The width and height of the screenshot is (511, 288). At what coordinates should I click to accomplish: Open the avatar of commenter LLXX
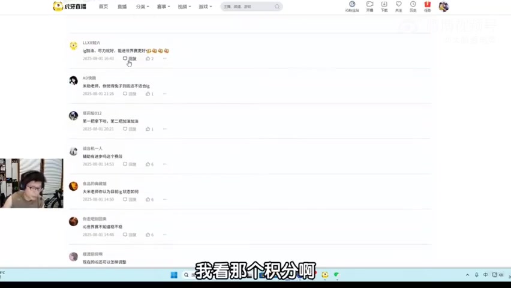[73, 46]
